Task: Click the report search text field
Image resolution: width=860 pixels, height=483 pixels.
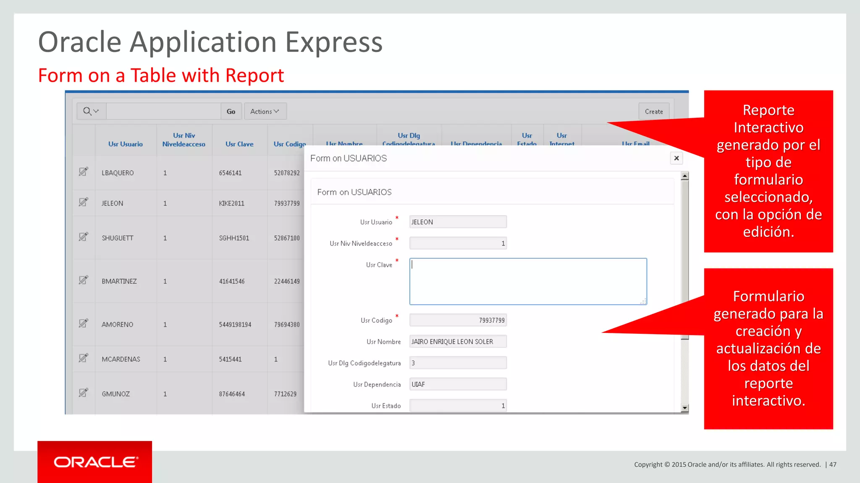Action: (163, 111)
